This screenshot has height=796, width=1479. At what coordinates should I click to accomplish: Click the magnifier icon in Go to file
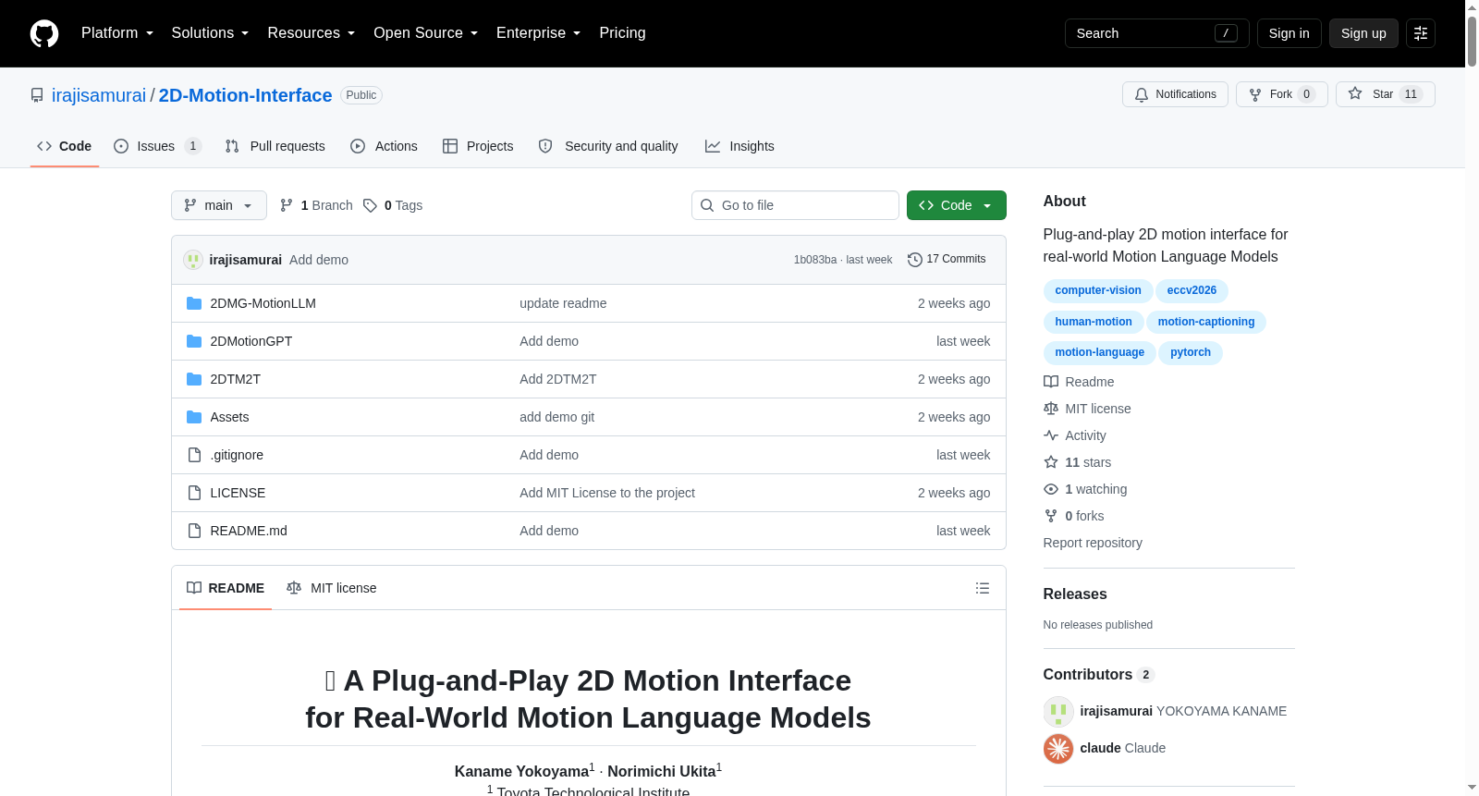point(707,205)
